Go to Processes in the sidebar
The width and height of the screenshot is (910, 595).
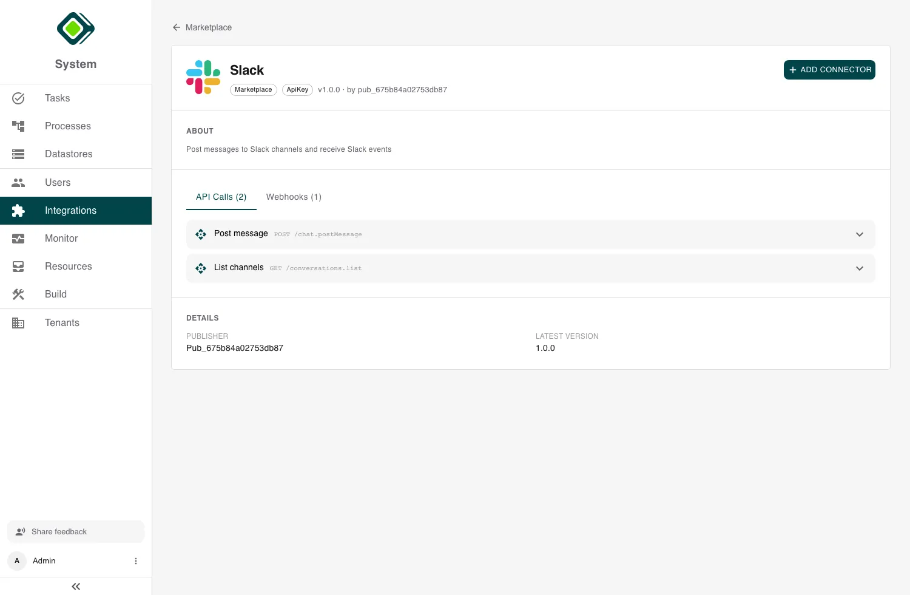pos(76,126)
